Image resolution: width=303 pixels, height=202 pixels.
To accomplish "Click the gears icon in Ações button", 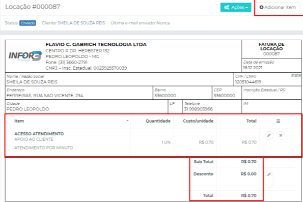I will [227, 7].
